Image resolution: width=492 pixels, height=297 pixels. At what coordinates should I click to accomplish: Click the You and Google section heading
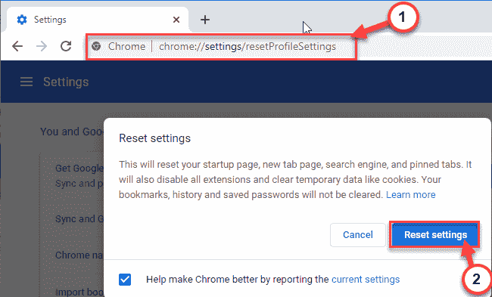(72, 131)
